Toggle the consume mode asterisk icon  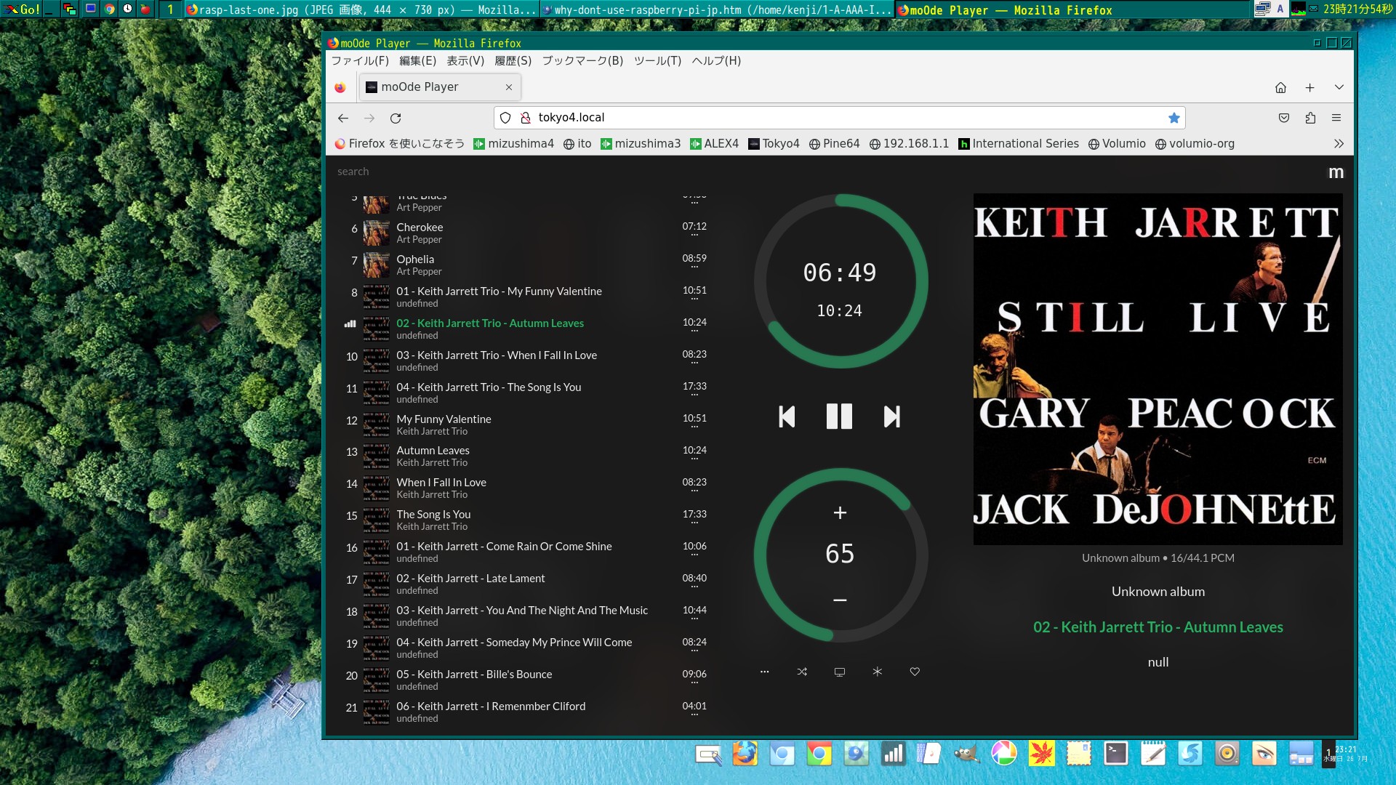(x=877, y=672)
